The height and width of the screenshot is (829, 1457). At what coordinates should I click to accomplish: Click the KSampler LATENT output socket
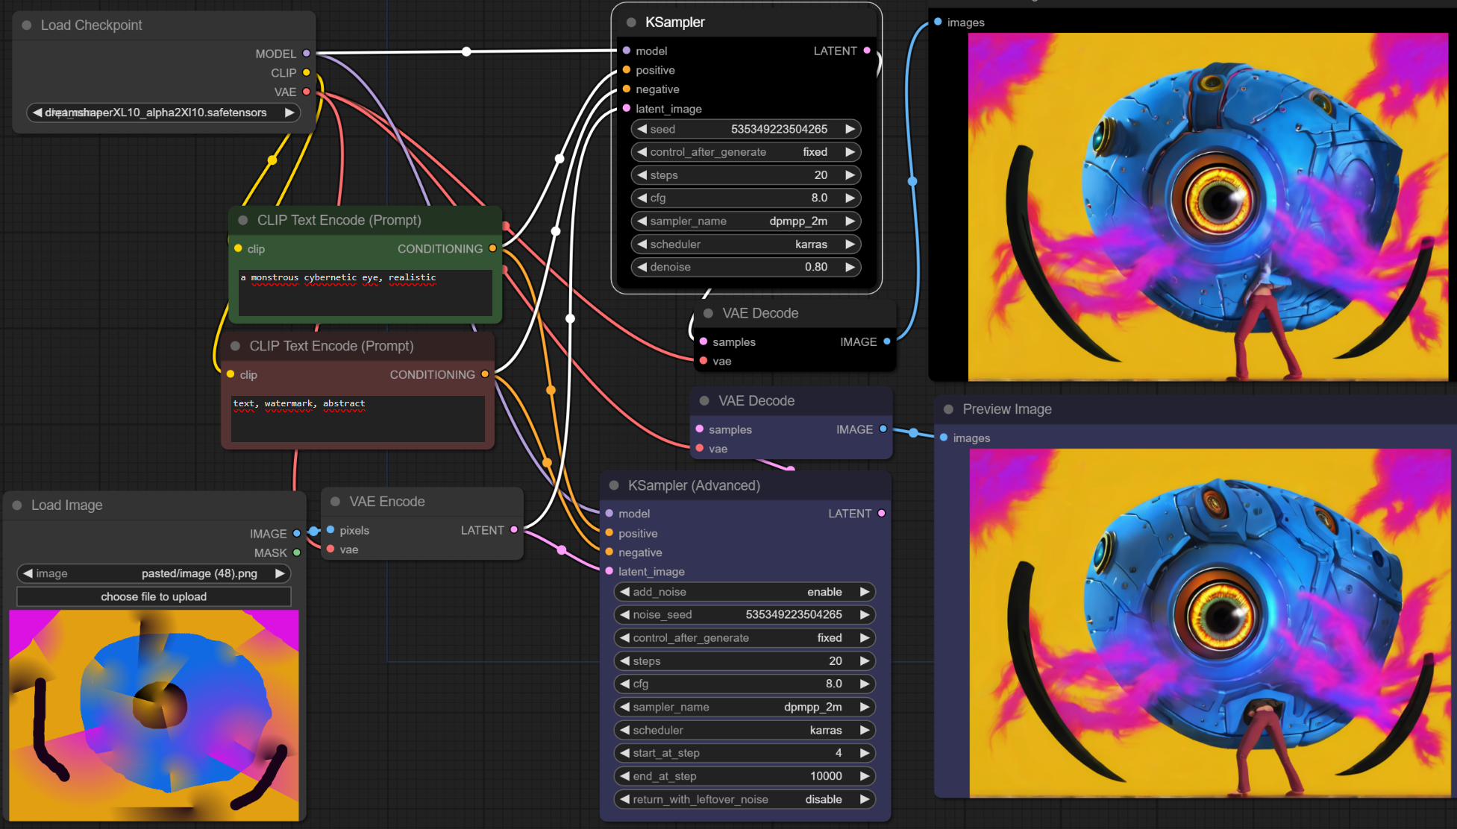click(x=866, y=51)
